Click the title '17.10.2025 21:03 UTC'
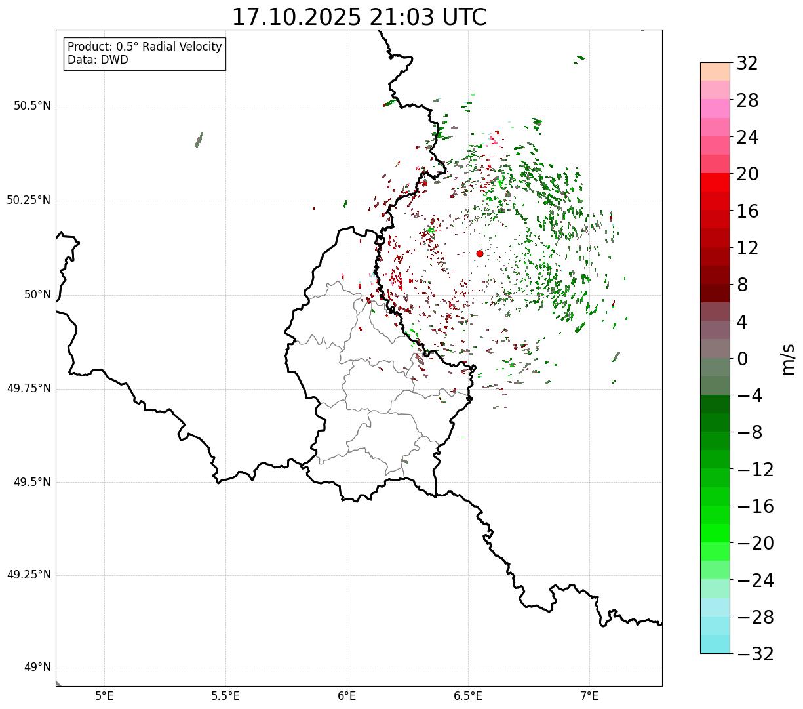This screenshot has width=803, height=709. point(359,17)
